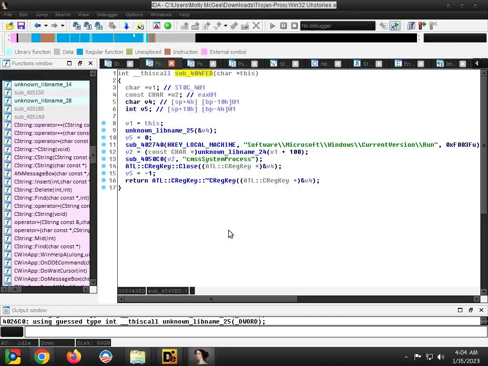Screen dimensions: 488x366
Task: Click the brown Instruction segment in navigation band
Action: click(48, 38)
